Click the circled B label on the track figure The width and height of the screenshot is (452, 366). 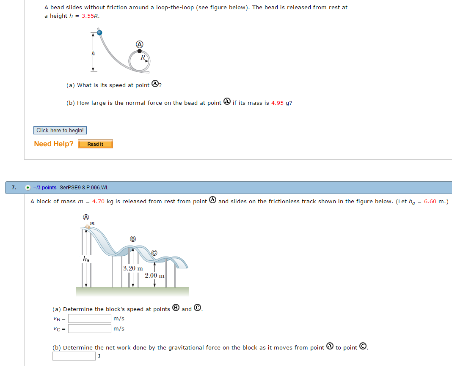133,239
